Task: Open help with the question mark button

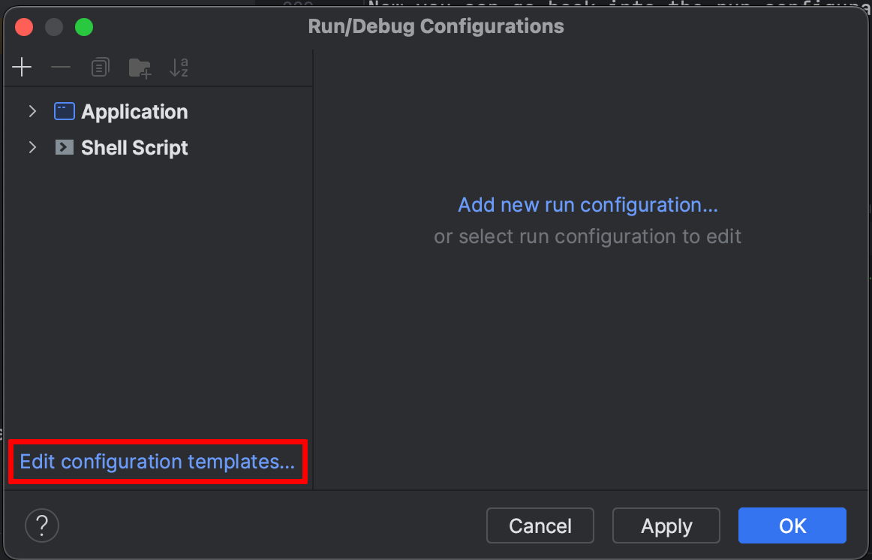Action: (42, 525)
